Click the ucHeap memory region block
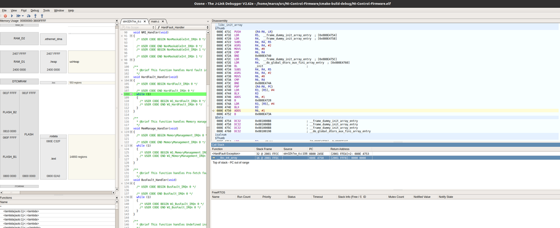The height and width of the screenshot is (228, 560). pos(91,62)
